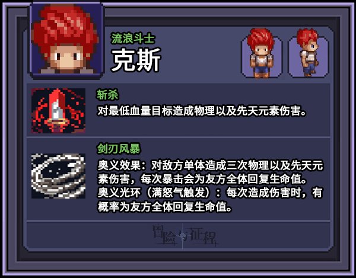Image resolution: width=356 pixels, height=278 pixels.
Task: Click the blue jeans on the front sprite
Action: 261,69
